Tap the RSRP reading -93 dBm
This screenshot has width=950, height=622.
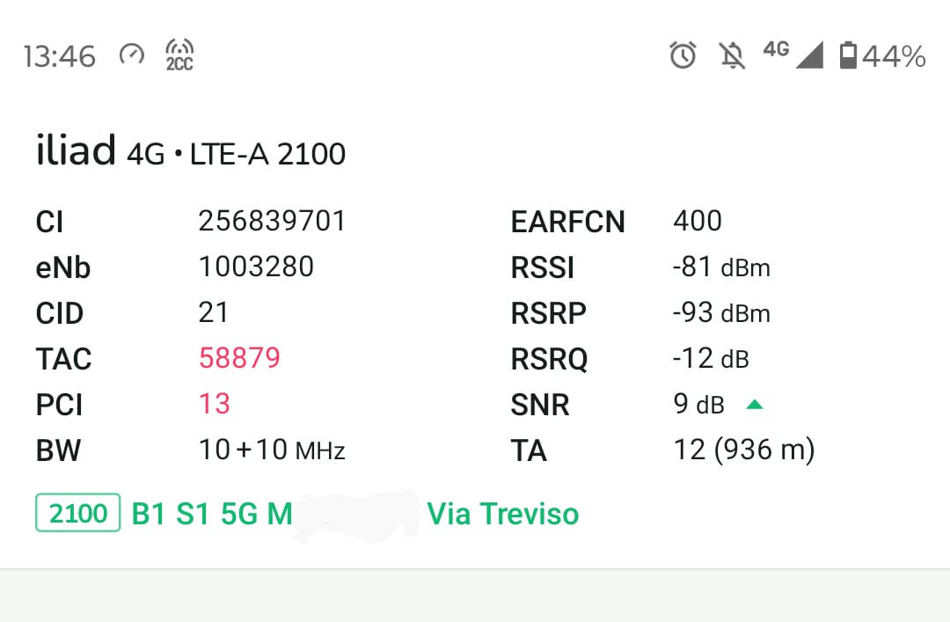pyautogui.click(x=721, y=313)
